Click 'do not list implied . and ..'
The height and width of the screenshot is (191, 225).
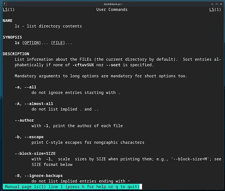tap(65, 109)
